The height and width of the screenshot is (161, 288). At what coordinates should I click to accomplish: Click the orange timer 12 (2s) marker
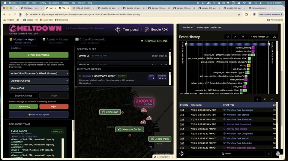pyautogui.click(x=248, y=66)
